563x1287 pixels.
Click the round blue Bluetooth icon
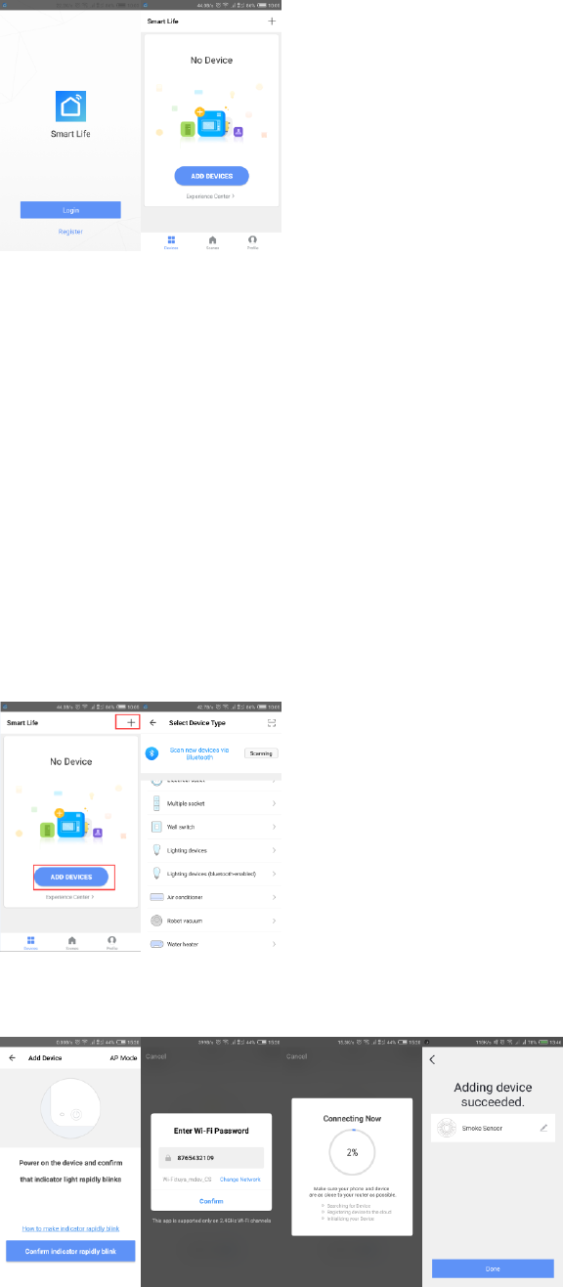click(x=152, y=753)
